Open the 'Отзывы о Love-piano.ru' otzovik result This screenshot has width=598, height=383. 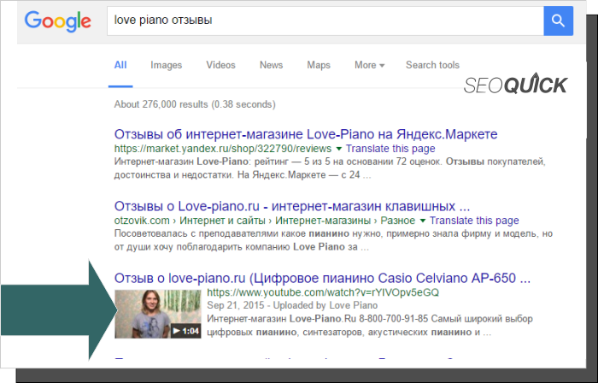coord(292,206)
